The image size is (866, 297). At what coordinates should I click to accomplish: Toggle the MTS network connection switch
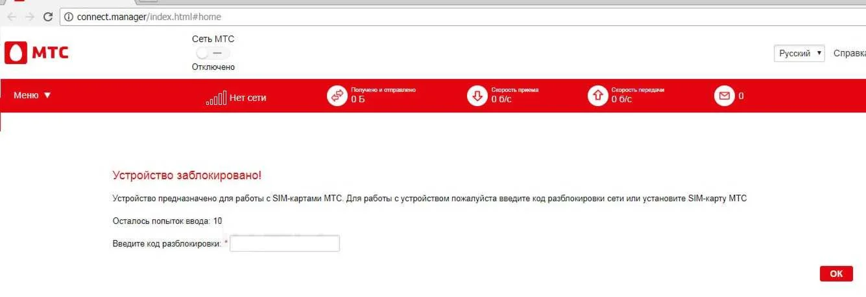point(213,53)
